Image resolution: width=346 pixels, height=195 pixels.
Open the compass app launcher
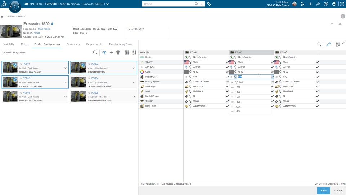[x=15, y=6]
